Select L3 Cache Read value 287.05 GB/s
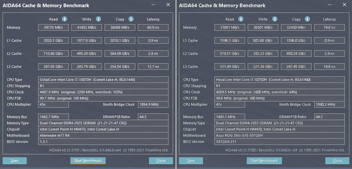 [53, 67]
